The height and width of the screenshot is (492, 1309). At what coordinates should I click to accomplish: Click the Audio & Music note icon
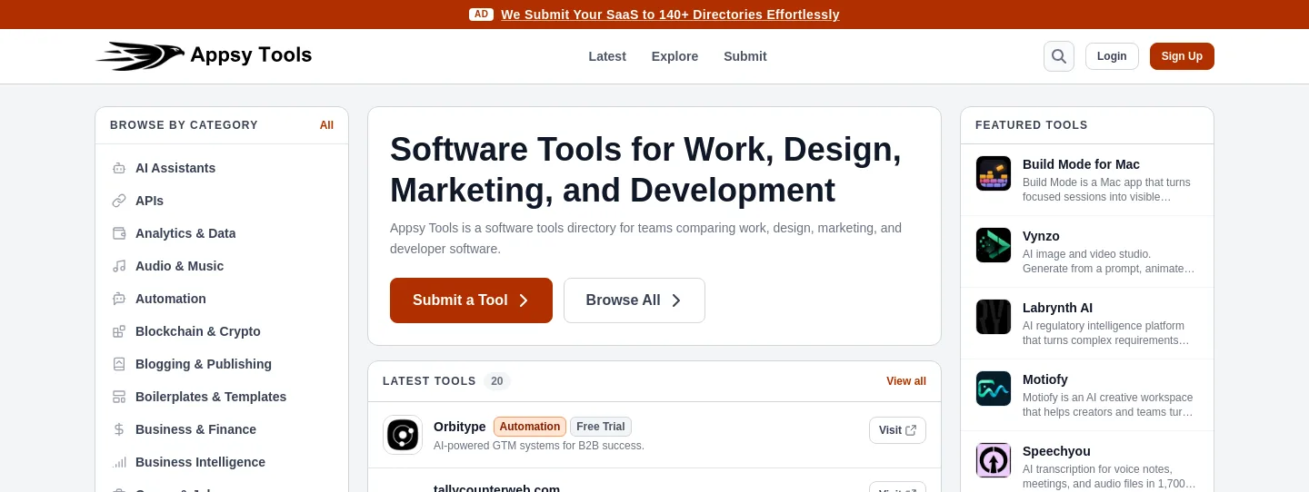click(x=119, y=266)
